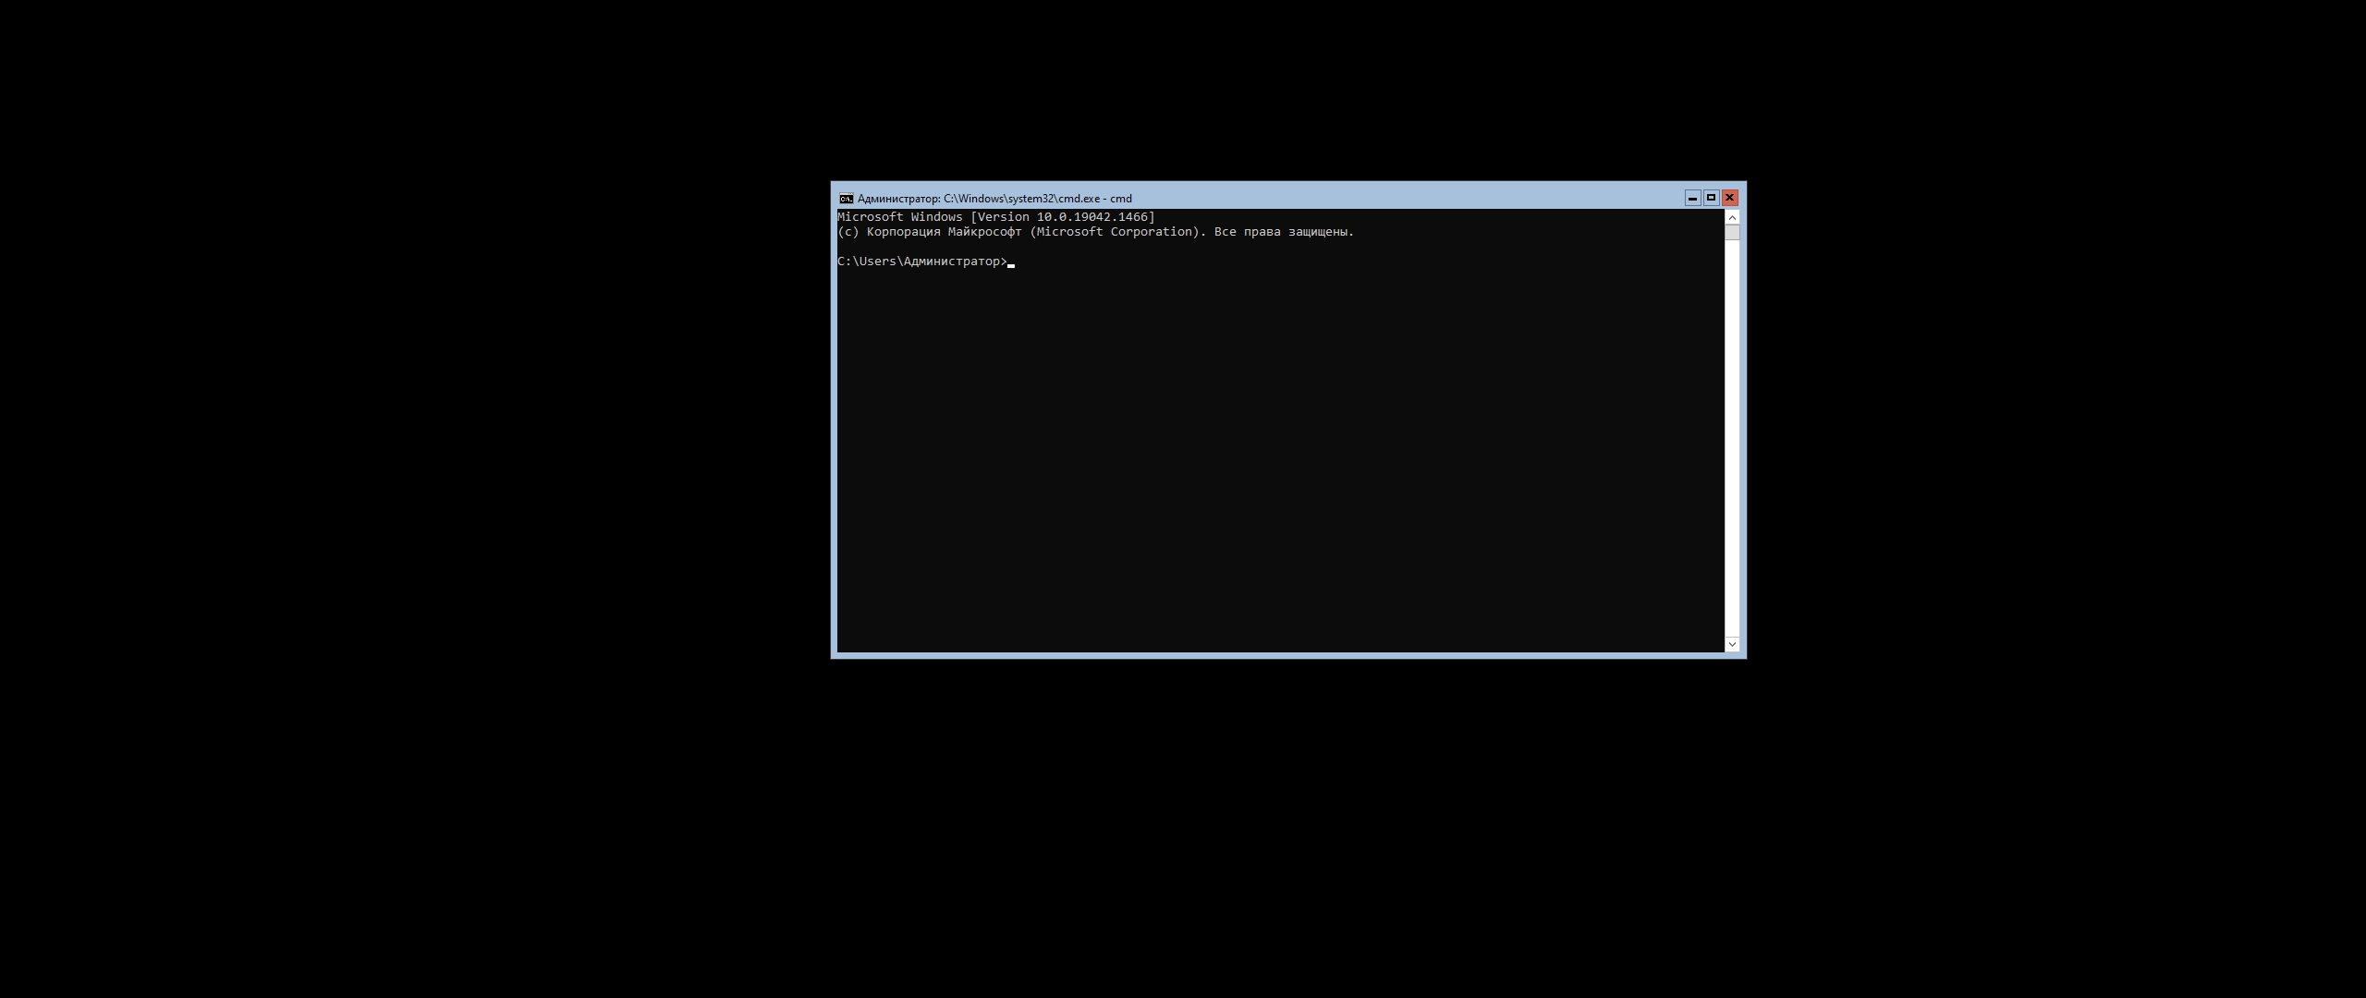Click the Microsoft Corporation copyright line
The height and width of the screenshot is (998, 2366).
tap(1096, 232)
